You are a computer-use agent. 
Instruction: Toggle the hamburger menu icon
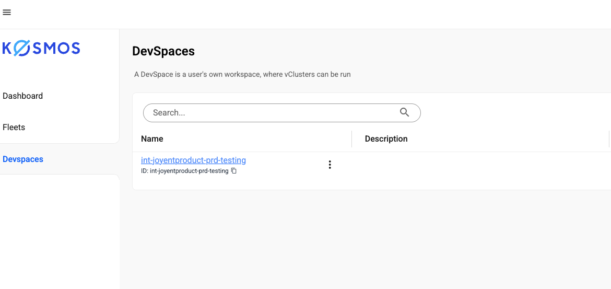click(7, 12)
